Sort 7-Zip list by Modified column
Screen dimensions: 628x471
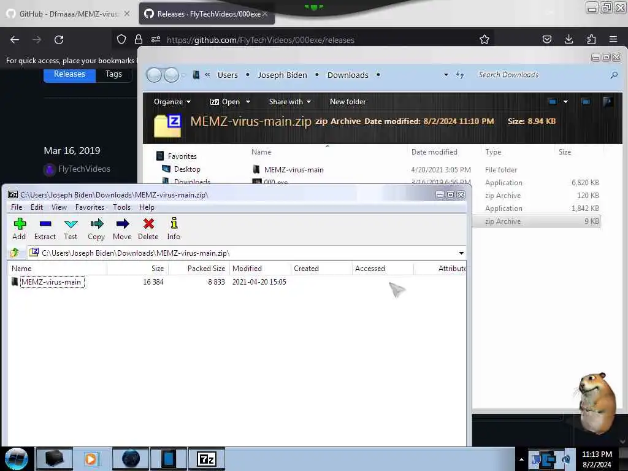pos(260,269)
